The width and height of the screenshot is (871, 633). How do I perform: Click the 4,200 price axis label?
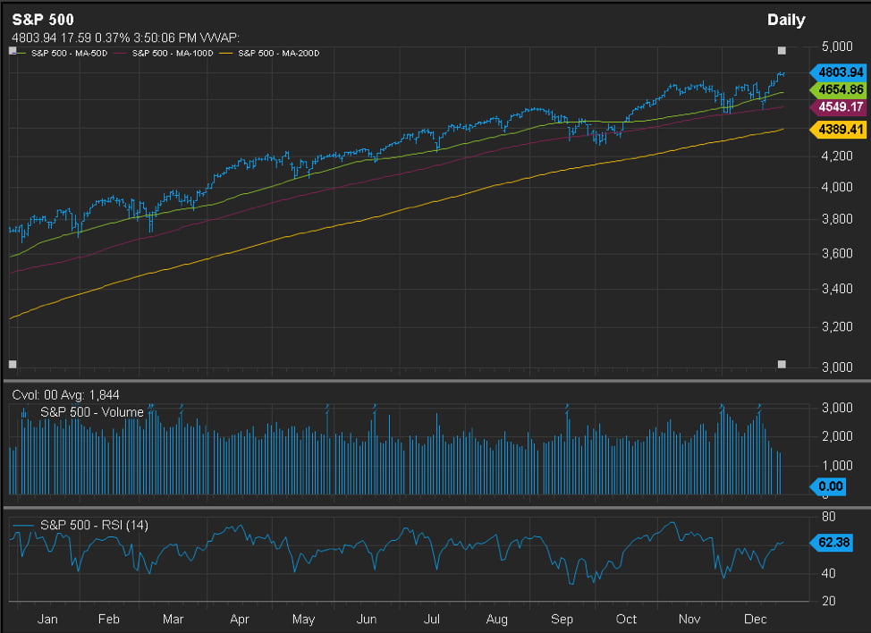pos(836,156)
